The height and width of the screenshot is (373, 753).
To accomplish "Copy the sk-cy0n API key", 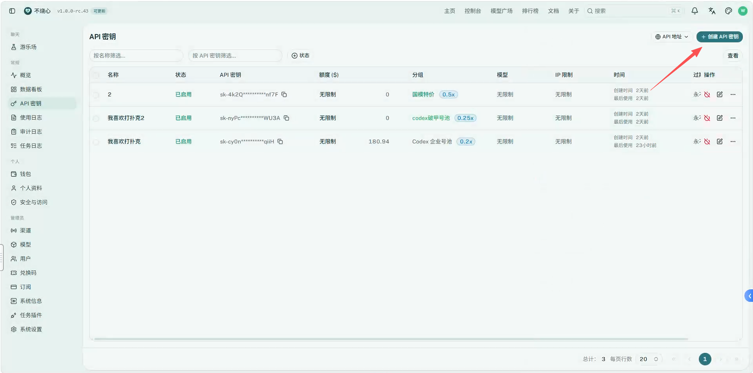I will (x=280, y=142).
